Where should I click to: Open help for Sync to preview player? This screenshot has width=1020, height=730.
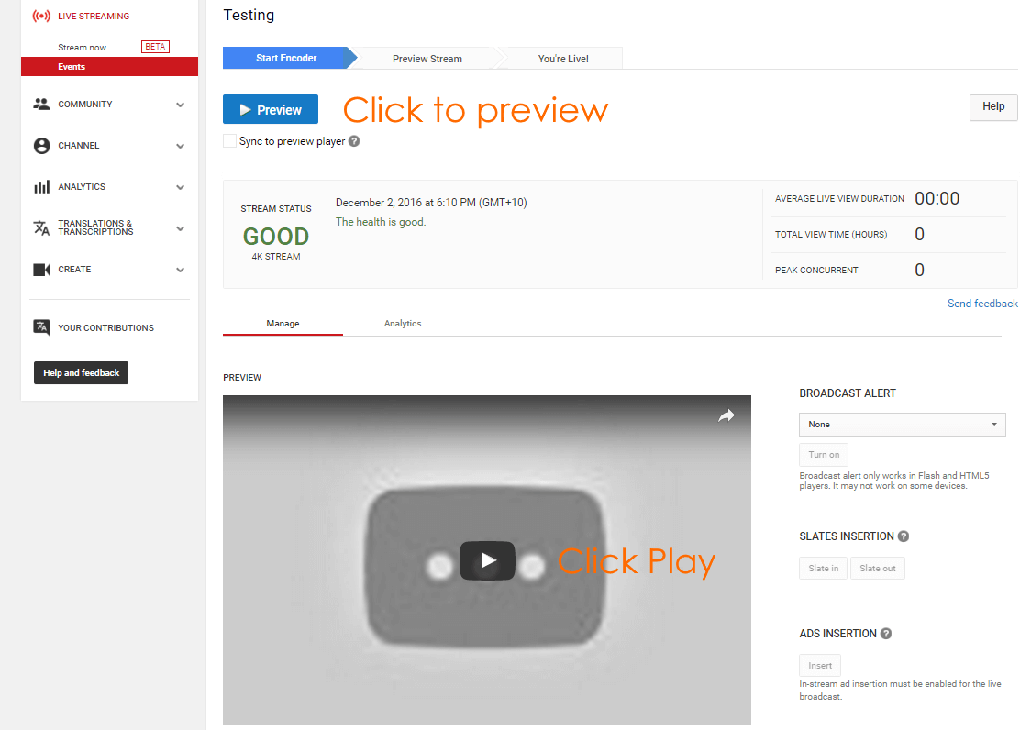(354, 141)
